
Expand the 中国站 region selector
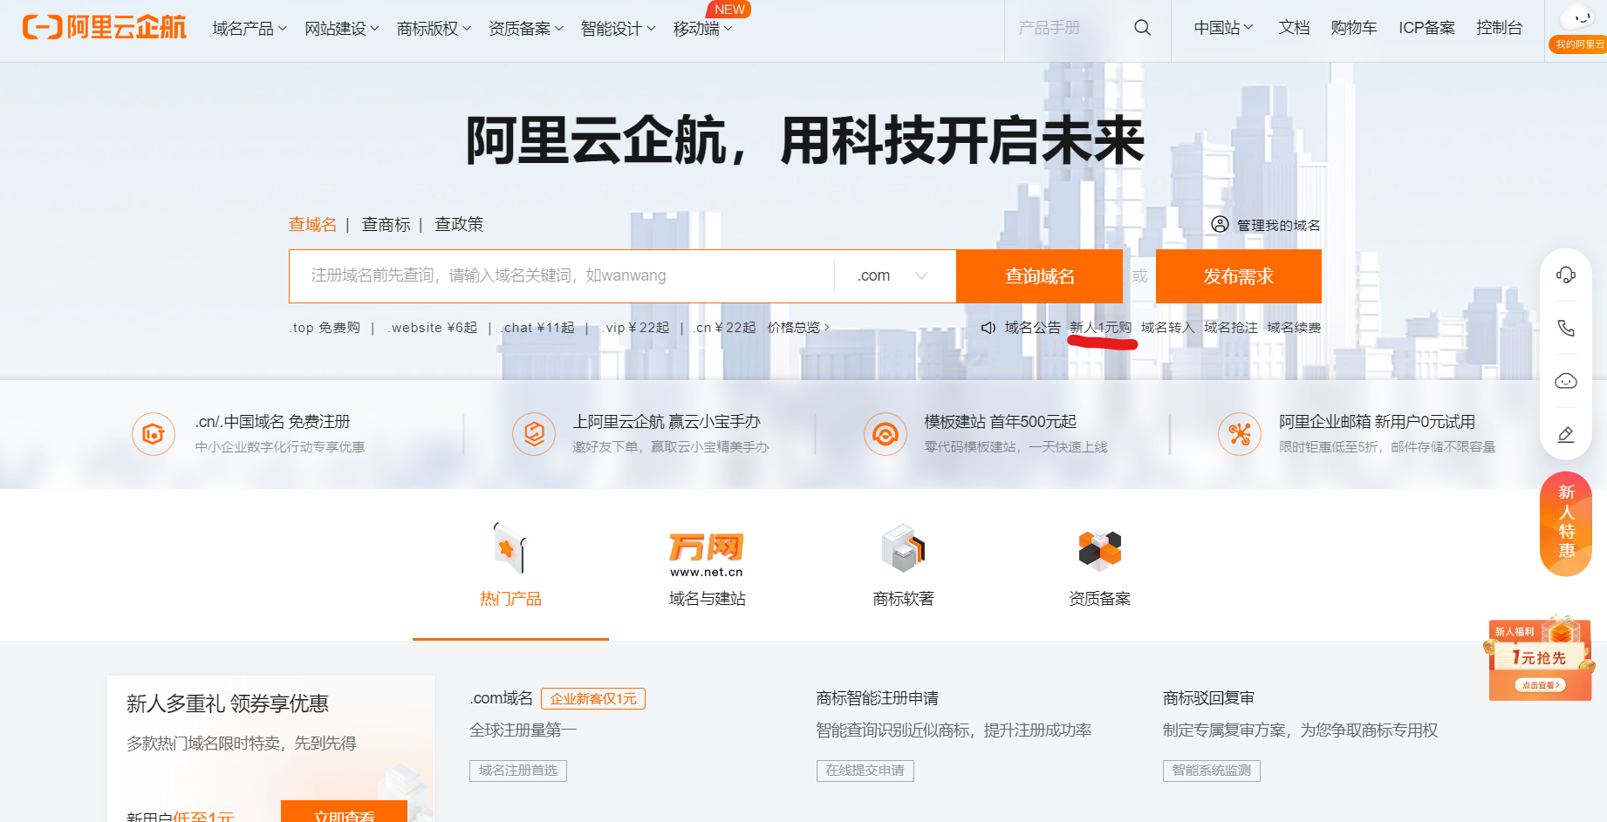pos(1223,28)
